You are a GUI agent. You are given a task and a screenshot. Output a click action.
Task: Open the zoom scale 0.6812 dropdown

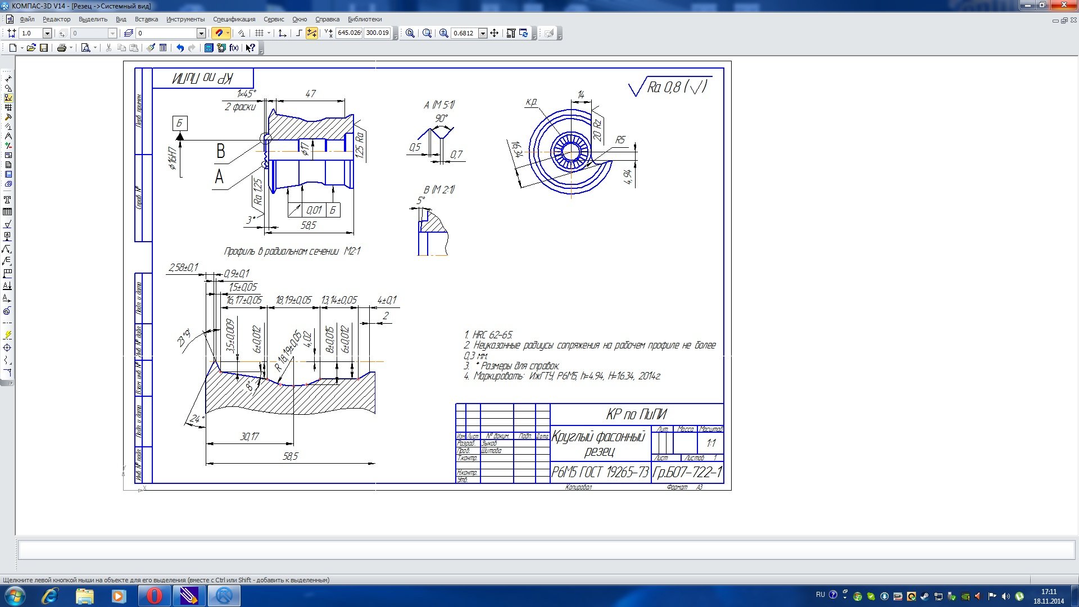point(483,33)
